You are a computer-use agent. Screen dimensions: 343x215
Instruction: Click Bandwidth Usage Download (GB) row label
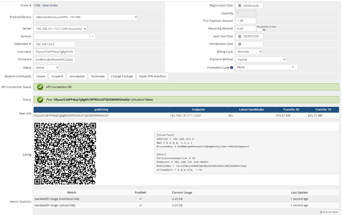pyautogui.click(x=57, y=199)
